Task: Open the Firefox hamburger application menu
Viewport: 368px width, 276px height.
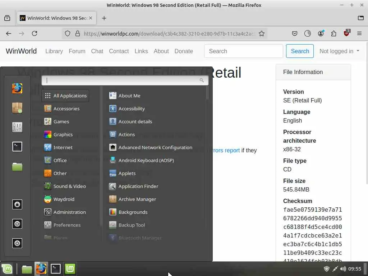Action: [359, 33]
